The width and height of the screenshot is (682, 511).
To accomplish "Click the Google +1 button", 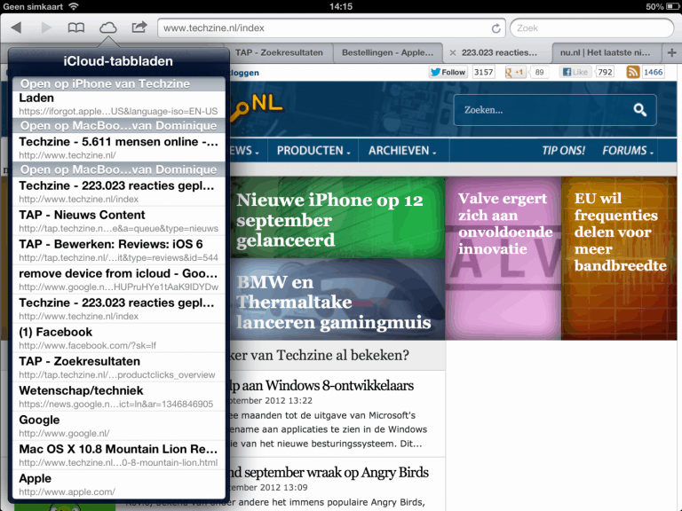I will (x=514, y=72).
